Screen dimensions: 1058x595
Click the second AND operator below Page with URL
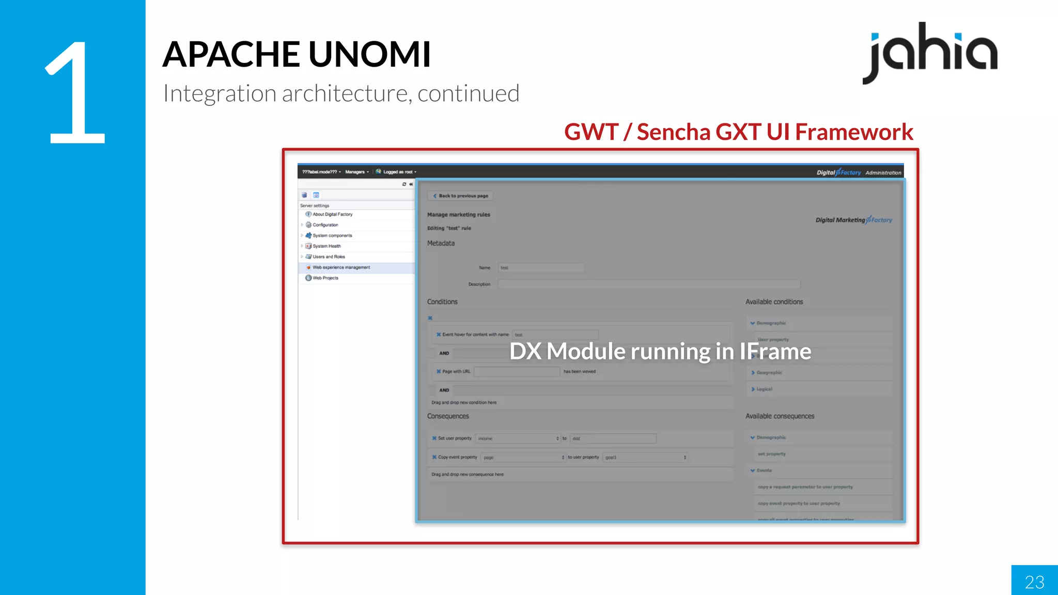pyautogui.click(x=444, y=390)
